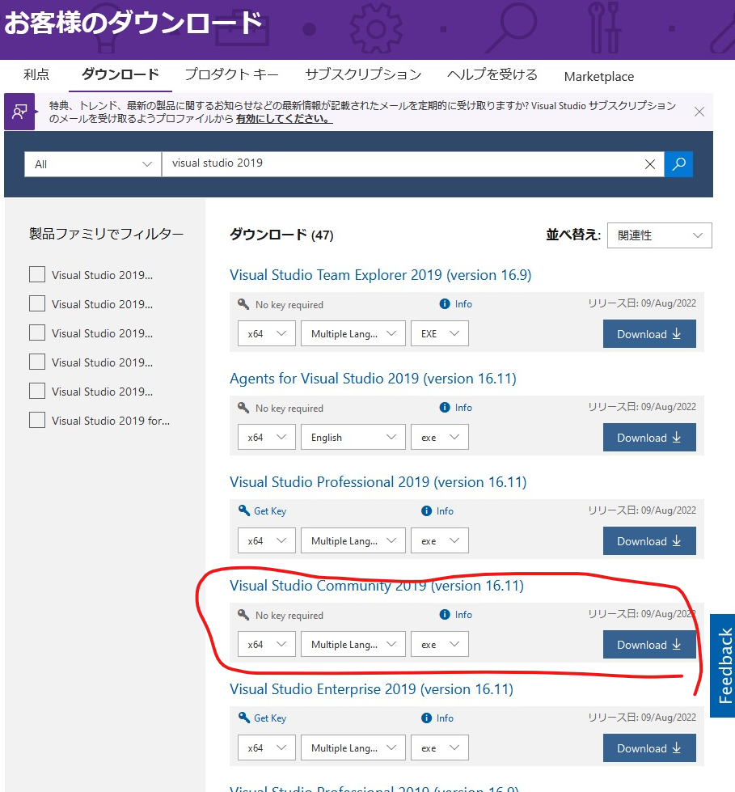Open Visual Studio Enterprise 2019 title link

click(371, 689)
